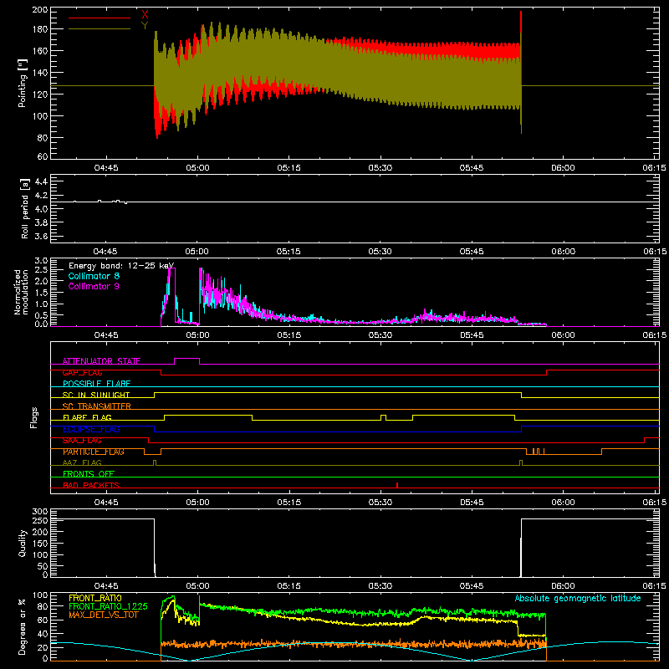Screen dimensions: 669x669
Task: Click the 05:30 time label under modulation plot
Action: click(380, 335)
